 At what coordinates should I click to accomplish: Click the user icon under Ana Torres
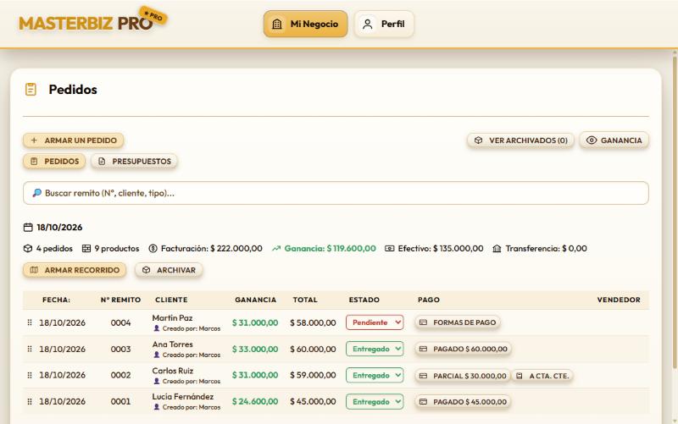coord(157,355)
